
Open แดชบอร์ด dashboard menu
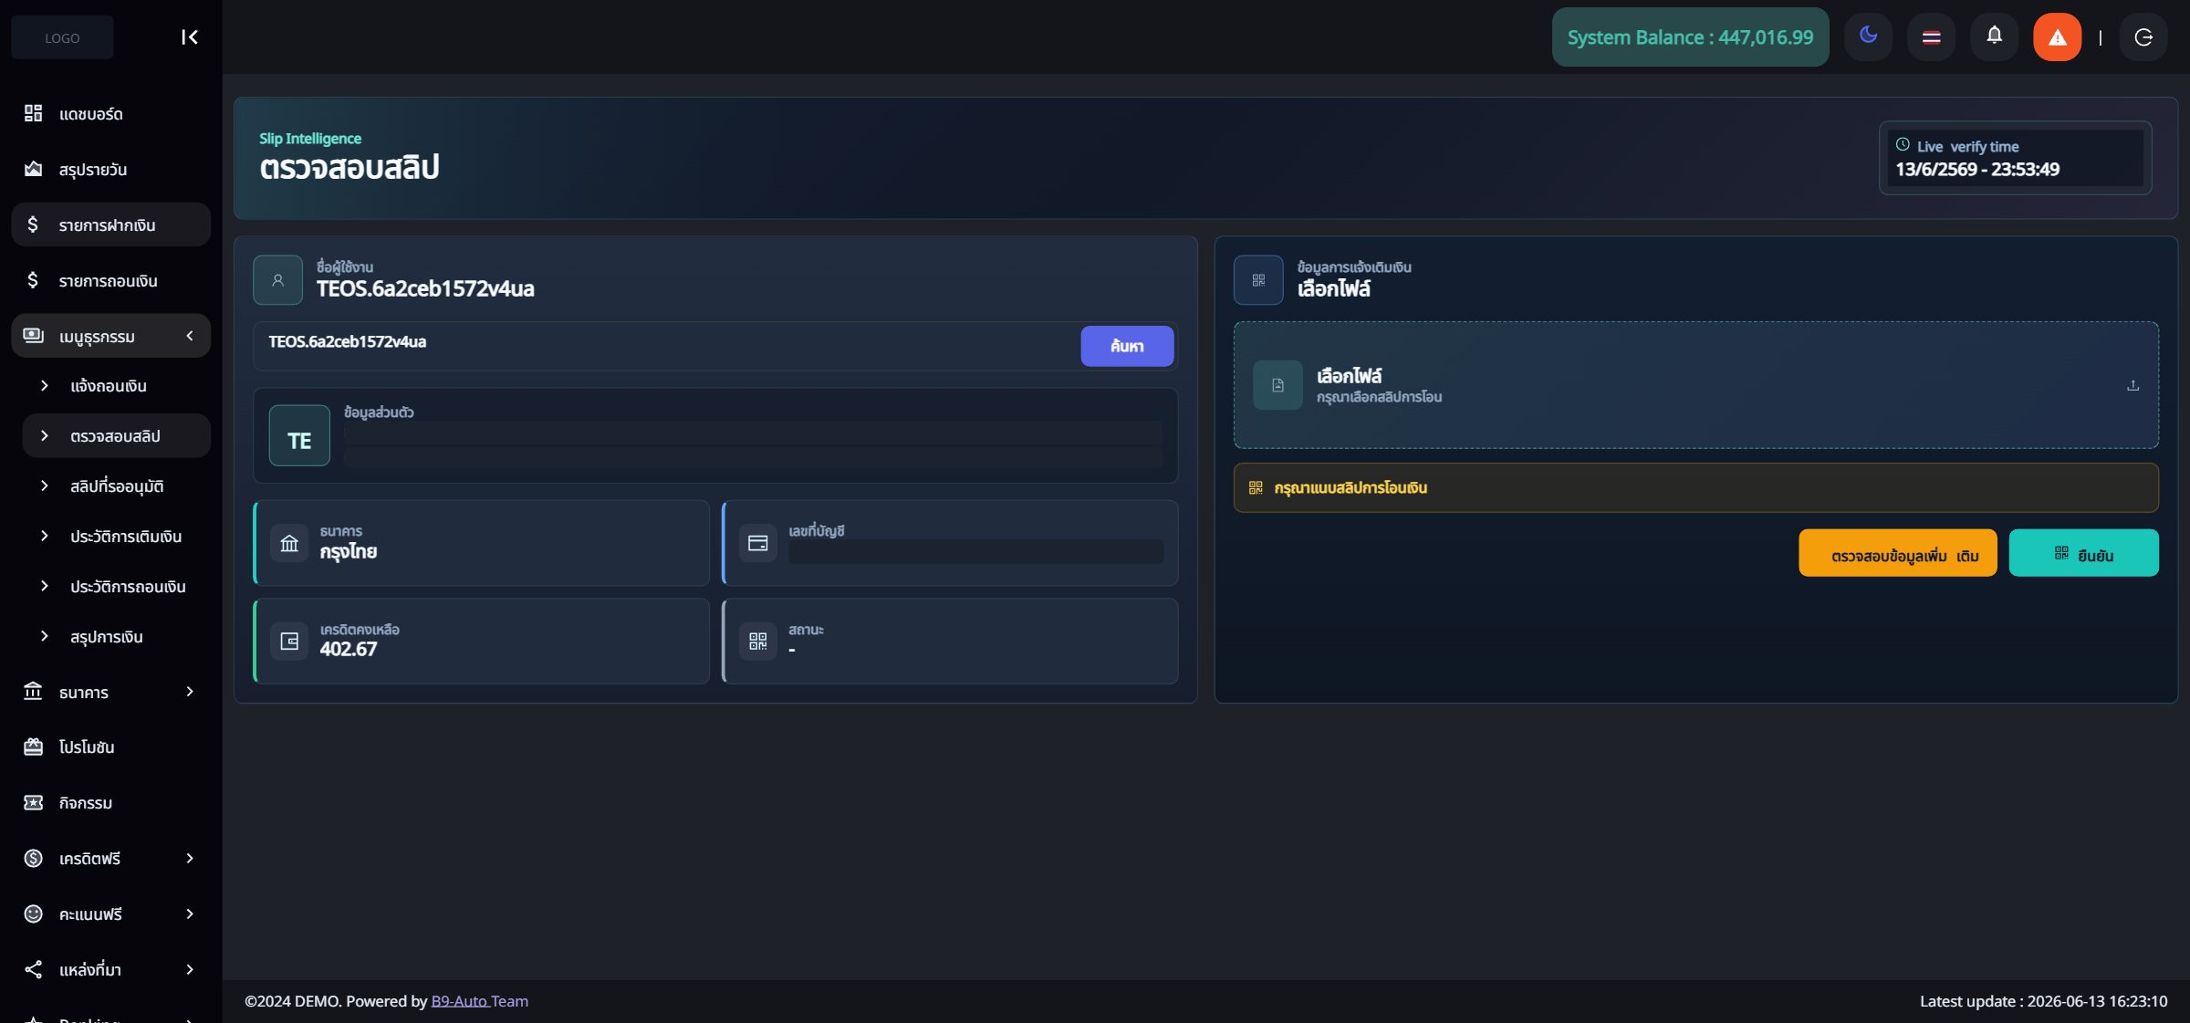pyautogui.click(x=110, y=113)
